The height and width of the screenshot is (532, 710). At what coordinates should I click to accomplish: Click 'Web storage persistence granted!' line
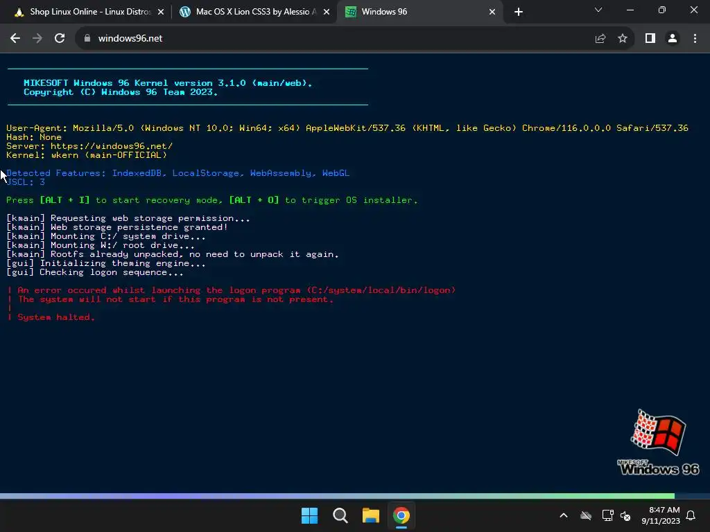point(116,227)
